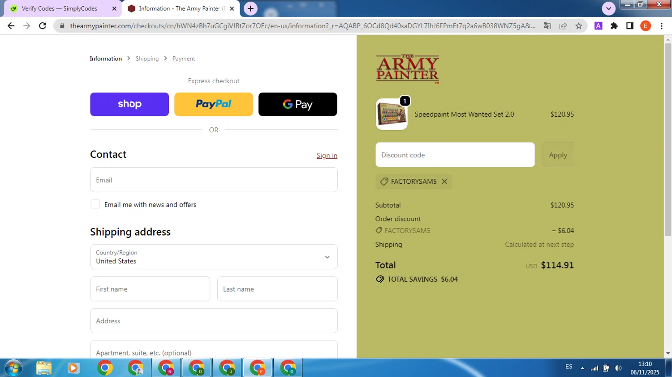672x377 pixels.
Task: Switch to the Verify Codes — SimplyCodes tab
Action: pos(62,8)
